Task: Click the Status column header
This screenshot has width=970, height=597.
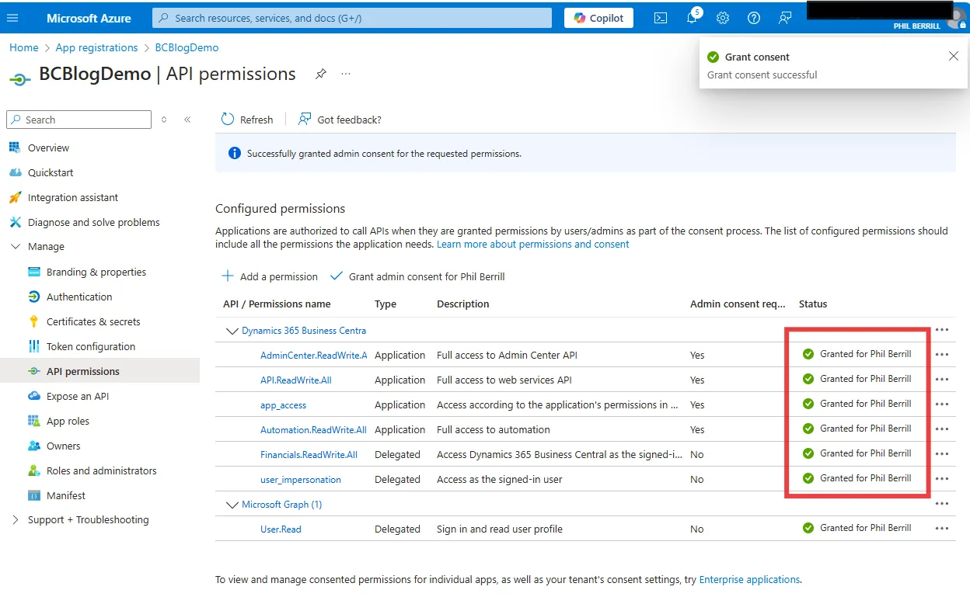Action: 813,304
